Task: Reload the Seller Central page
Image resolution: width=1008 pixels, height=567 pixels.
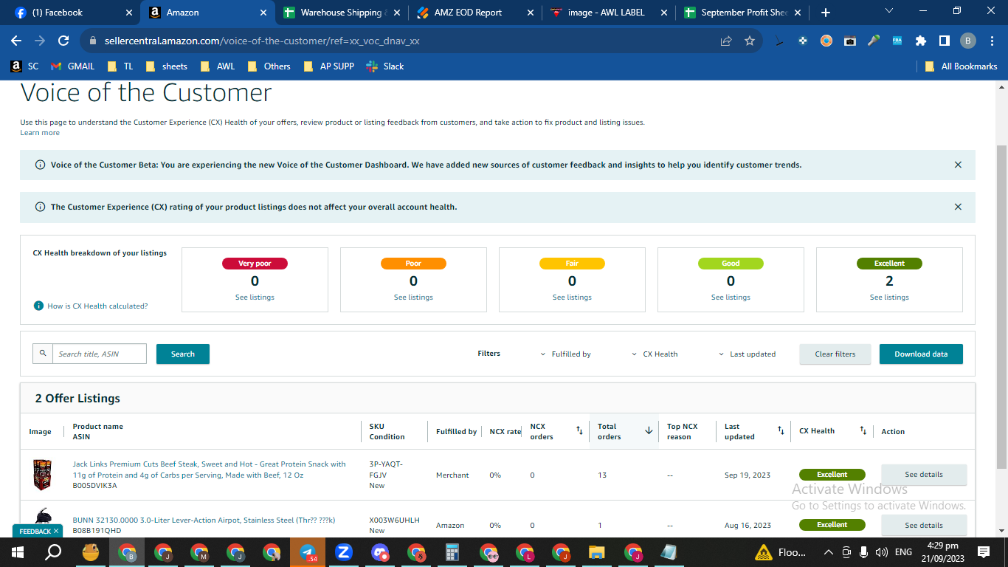Action: [63, 41]
